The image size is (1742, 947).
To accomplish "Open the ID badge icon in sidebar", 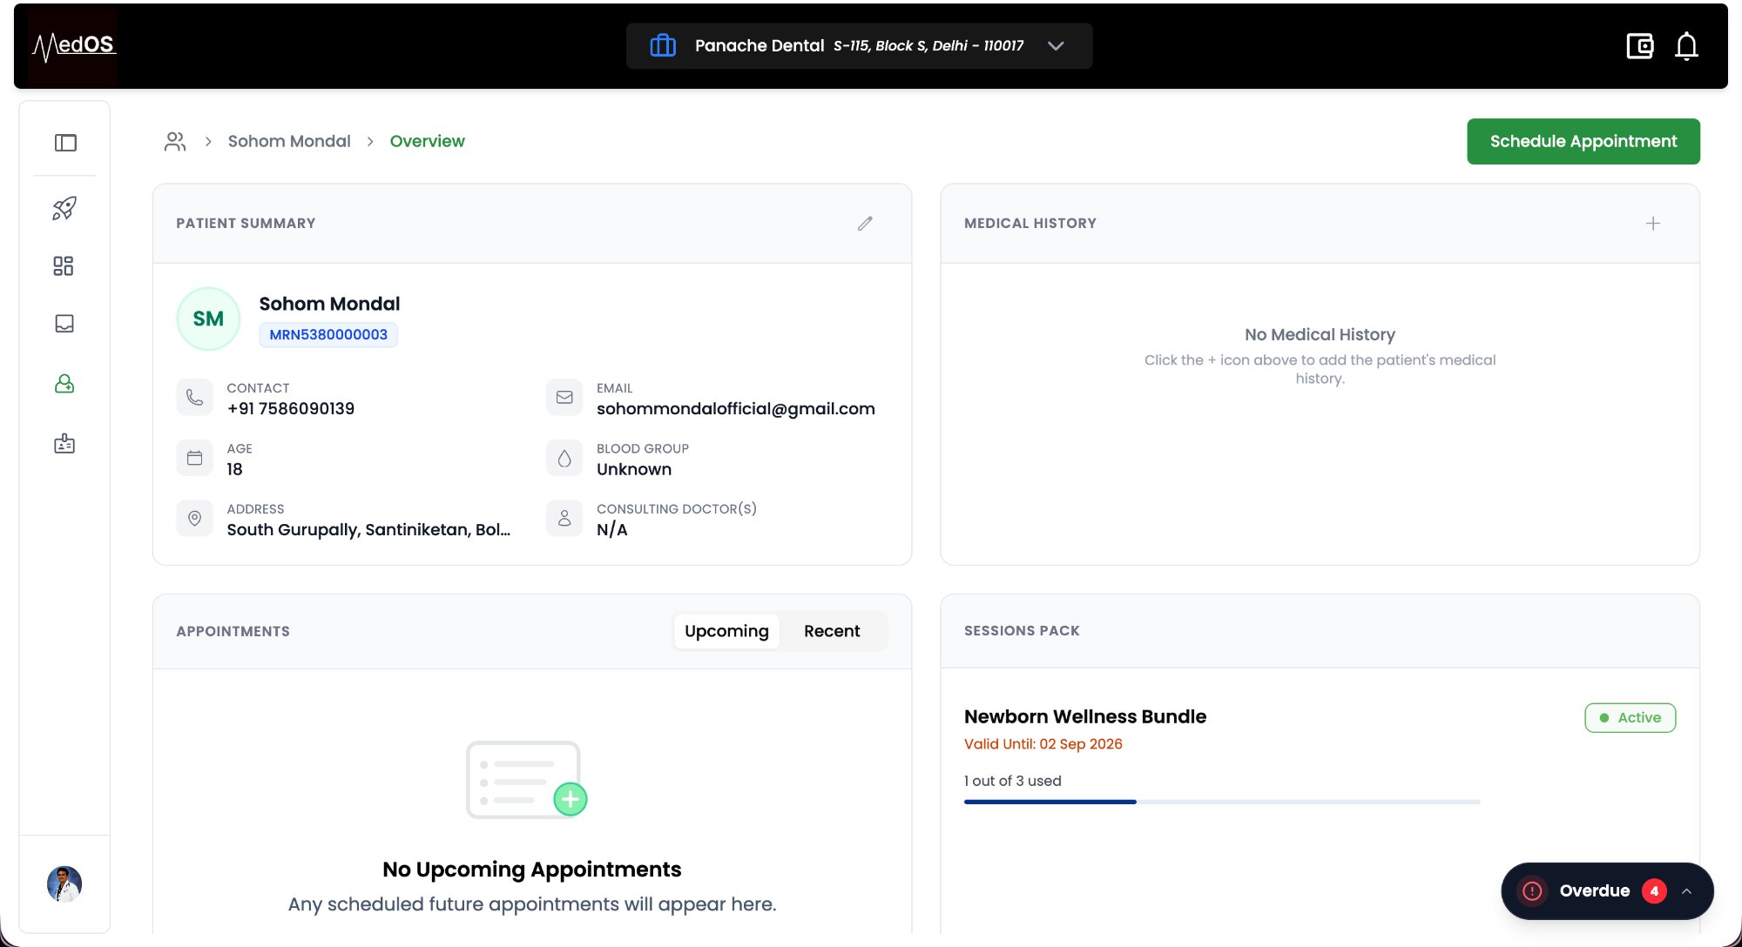I will (x=64, y=444).
